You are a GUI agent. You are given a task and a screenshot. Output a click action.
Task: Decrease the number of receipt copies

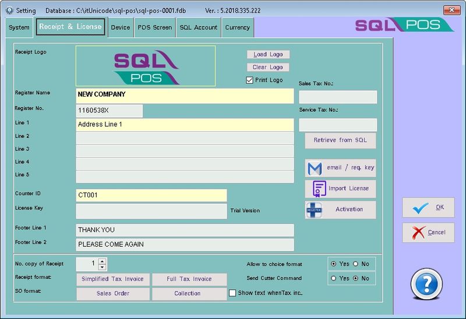coord(103,267)
